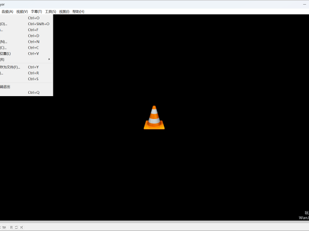This screenshot has width=309, height=231.
Task: Open the 音频(A) audio menu
Action: 7,12
